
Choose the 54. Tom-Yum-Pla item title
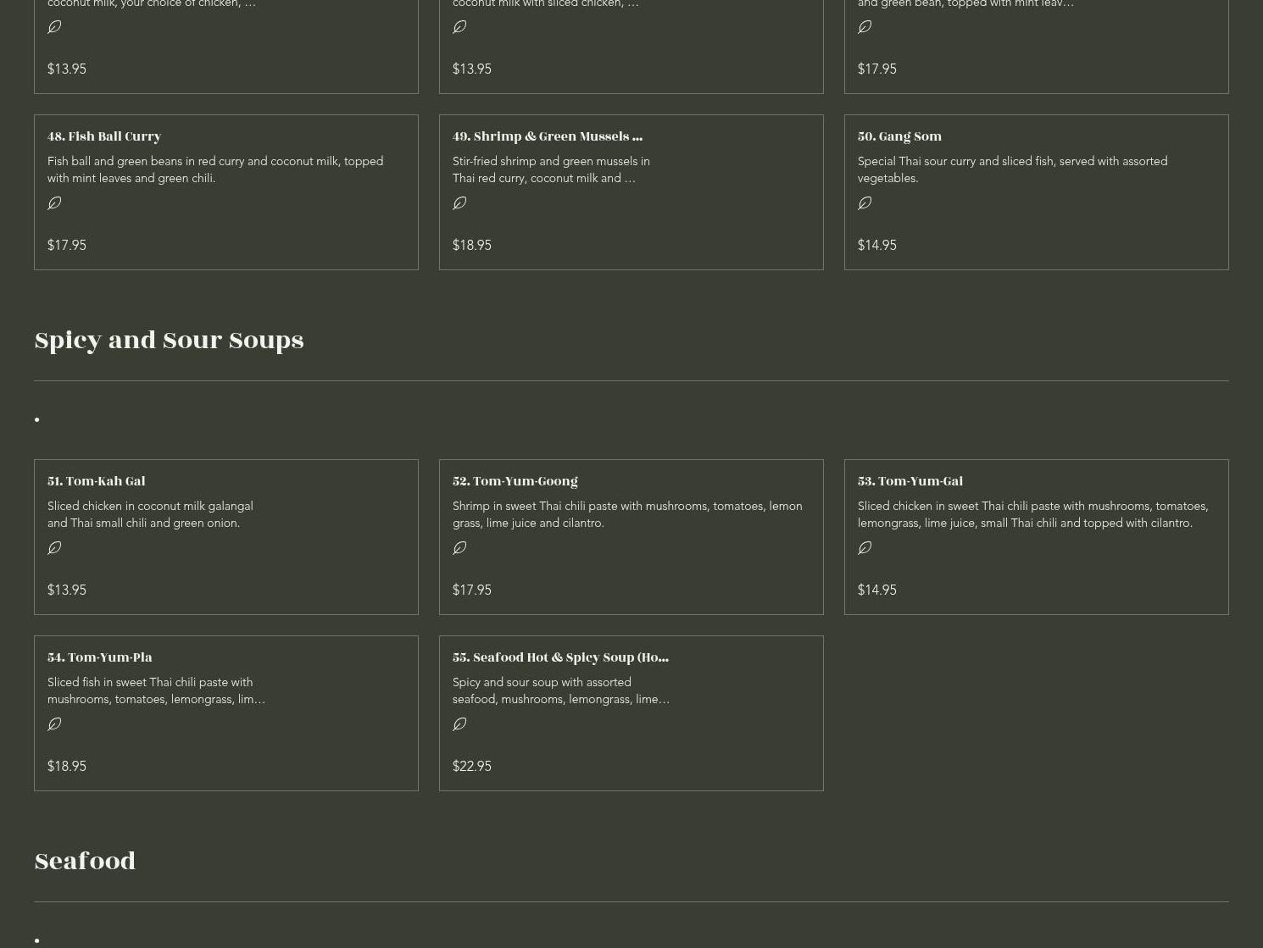point(100,657)
